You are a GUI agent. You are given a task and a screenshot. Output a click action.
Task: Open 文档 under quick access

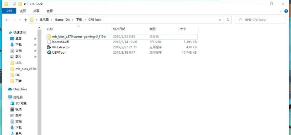18,51
